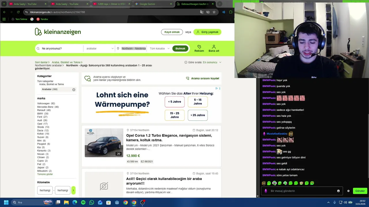Expand brand list with Tümünü göster
The width and height of the screenshot is (369, 207).
[45, 174]
